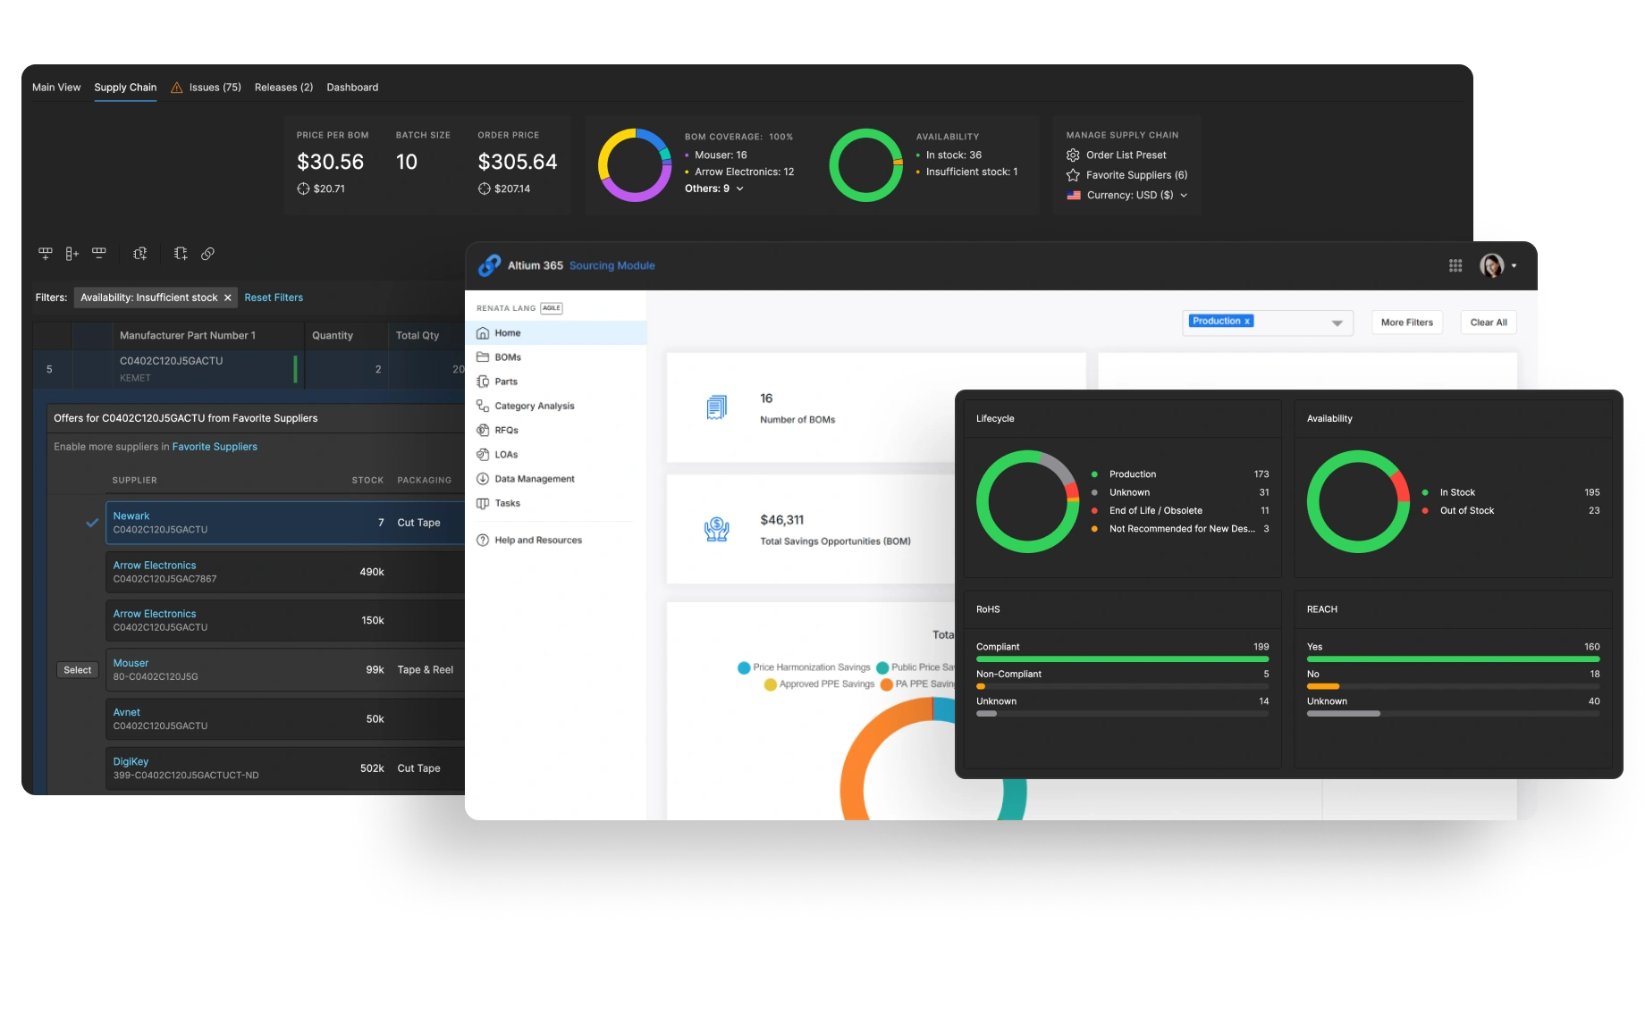
Task: Remove the Production filter tag via its x
Action: 1247,322
